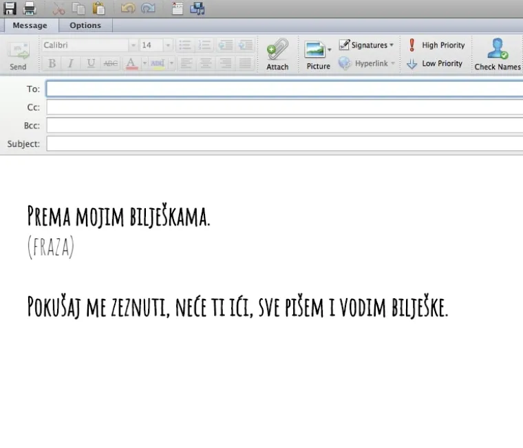Mark message as High Priority
The image size is (523, 448).
click(436, 45)
